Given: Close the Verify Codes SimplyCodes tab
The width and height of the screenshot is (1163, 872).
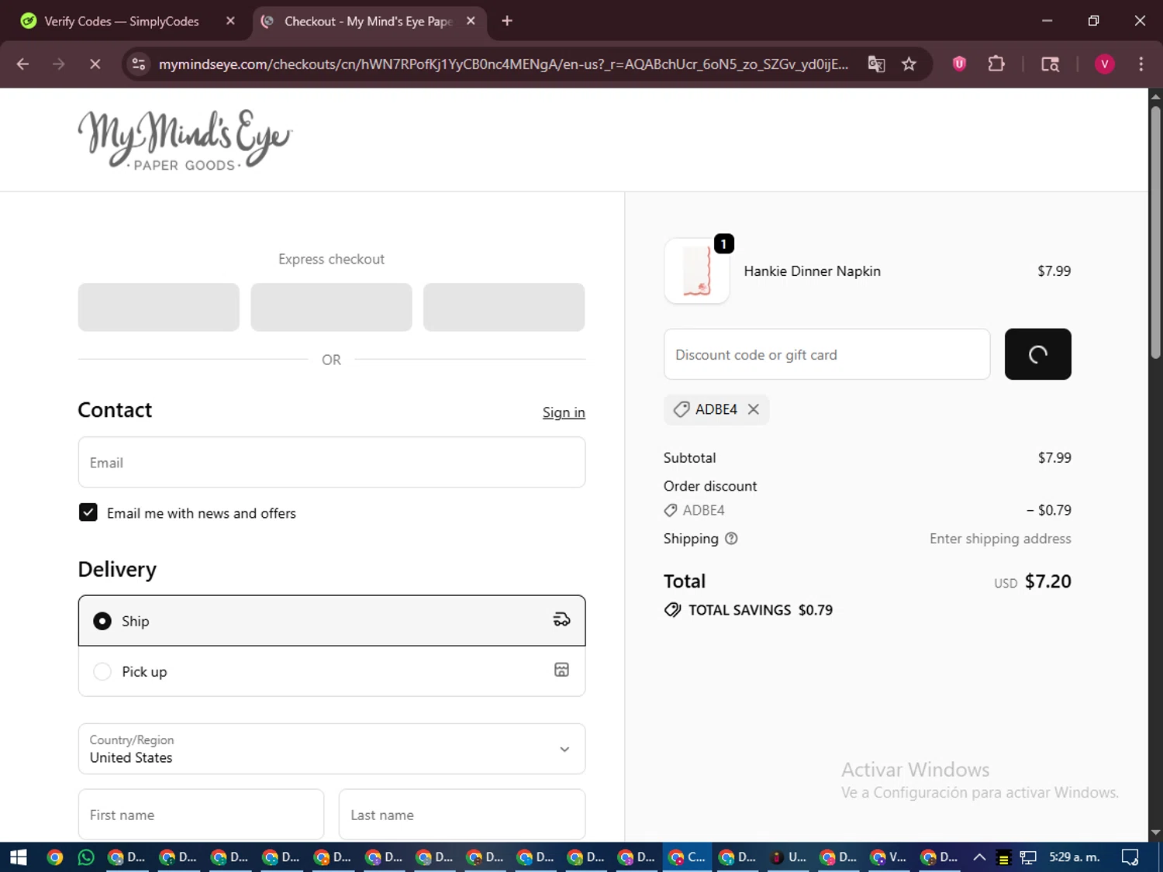Looking at the screenshot, I should click(x=230, y=21).
